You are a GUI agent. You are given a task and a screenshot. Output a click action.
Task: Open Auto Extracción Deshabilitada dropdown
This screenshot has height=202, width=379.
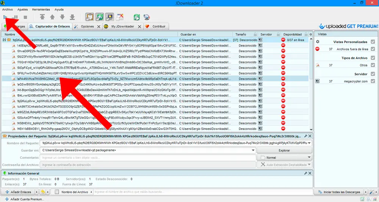pos(284,165)
